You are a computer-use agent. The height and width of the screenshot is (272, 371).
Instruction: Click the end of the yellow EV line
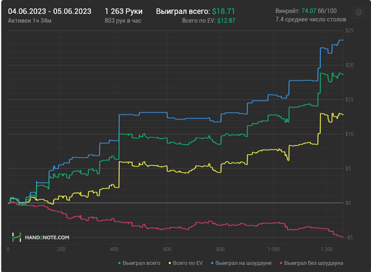pos(343,115)
